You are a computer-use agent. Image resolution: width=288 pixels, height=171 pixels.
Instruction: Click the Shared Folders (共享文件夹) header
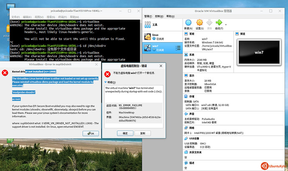pos(195,153)
